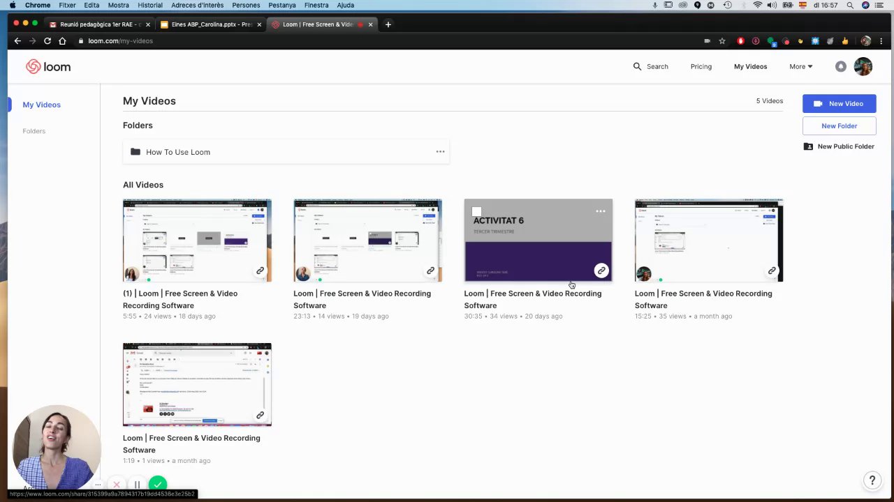Create a New Public Folder
The image size is (894, 502).
839,146
